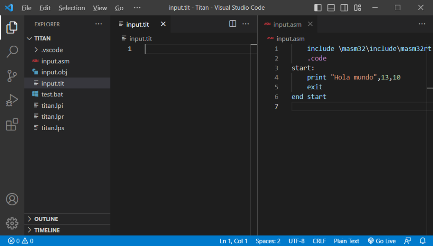The width and height of the screenshot is (433, 246).
Task: Open the Explorer view in activity bar
Action: pos(12,27)
